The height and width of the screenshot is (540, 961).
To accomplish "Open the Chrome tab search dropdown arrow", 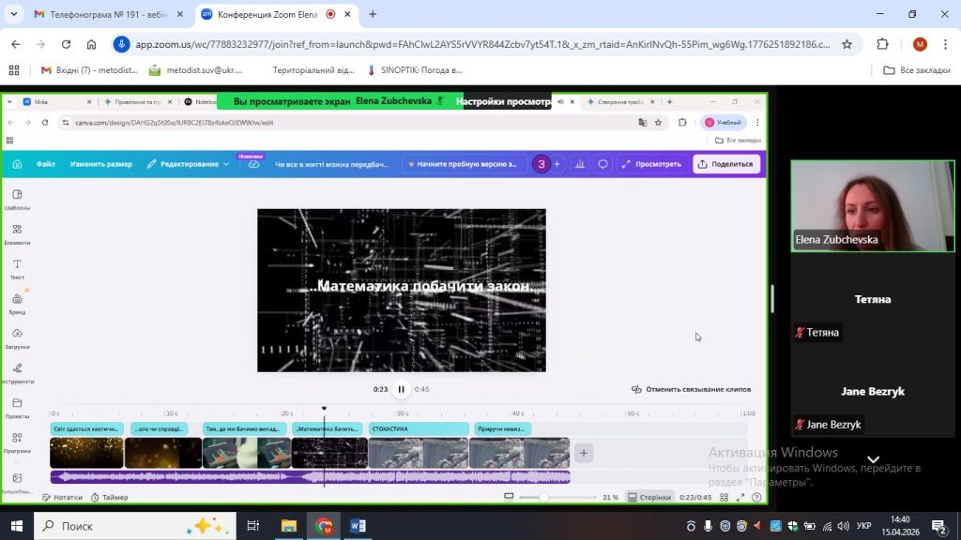I will (x=13, y=14).
